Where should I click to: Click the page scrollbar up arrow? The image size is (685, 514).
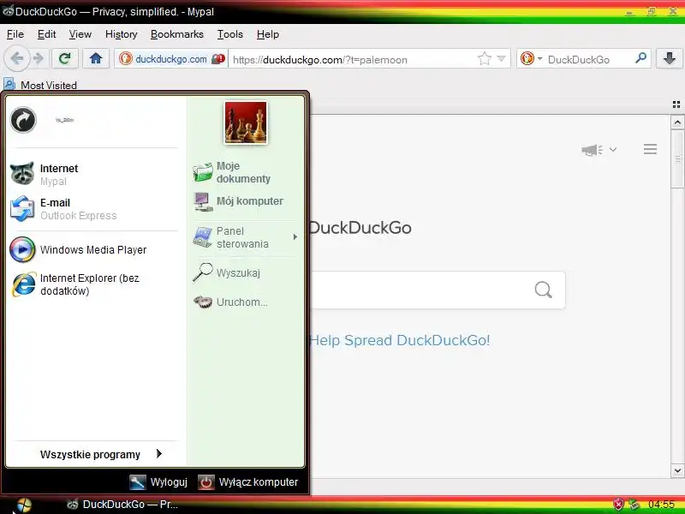pyautogui.click(x=677, y=122)
